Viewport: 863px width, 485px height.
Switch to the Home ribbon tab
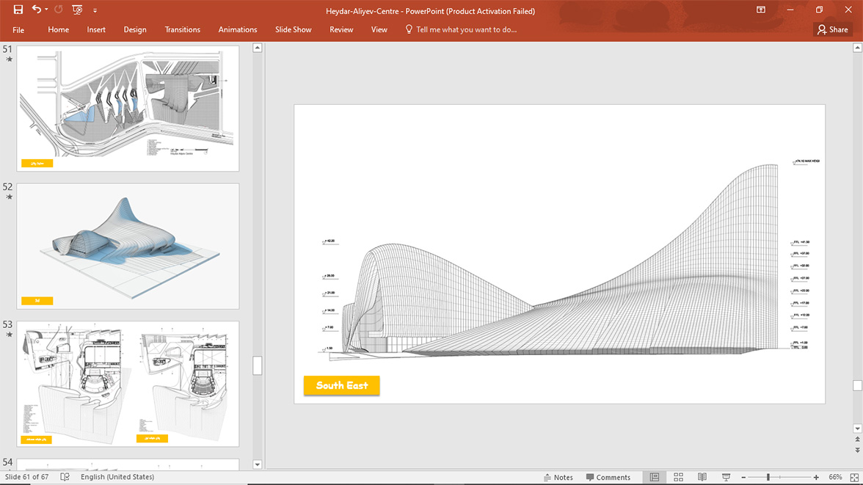coord(59,30)
